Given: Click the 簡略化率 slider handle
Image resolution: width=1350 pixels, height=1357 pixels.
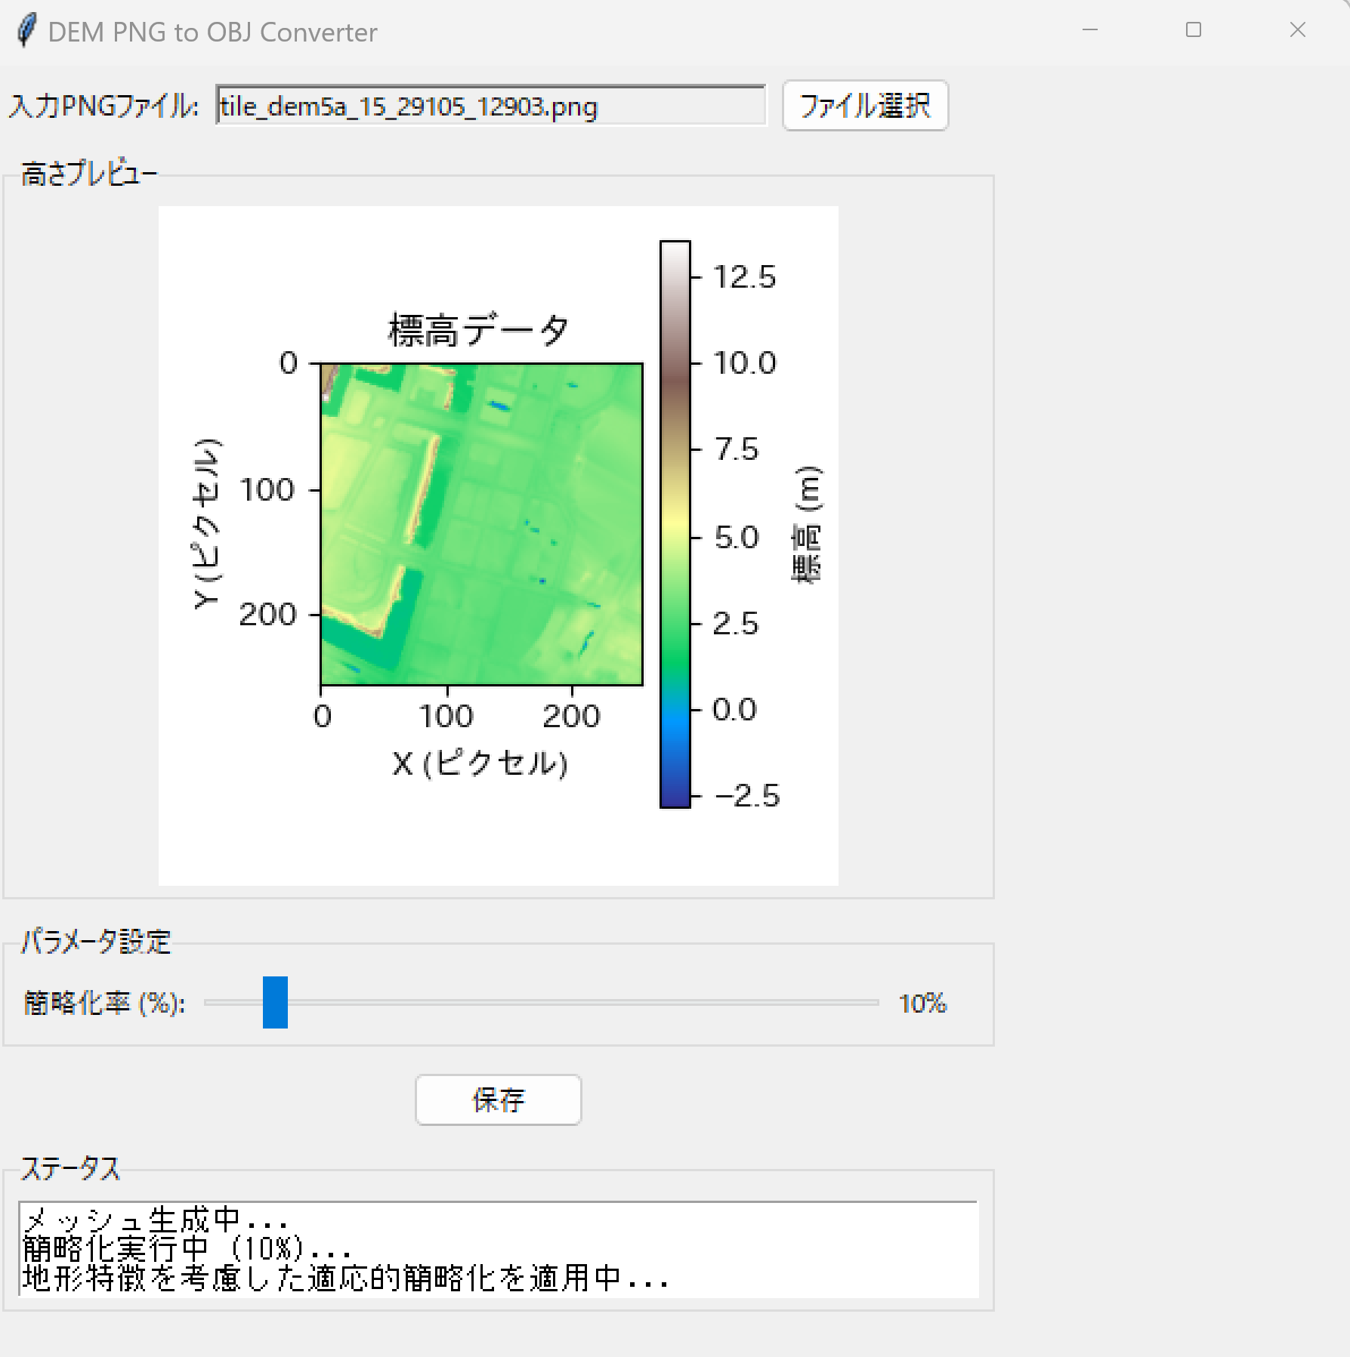Looking at the screenshot, I should [275, 1002].
